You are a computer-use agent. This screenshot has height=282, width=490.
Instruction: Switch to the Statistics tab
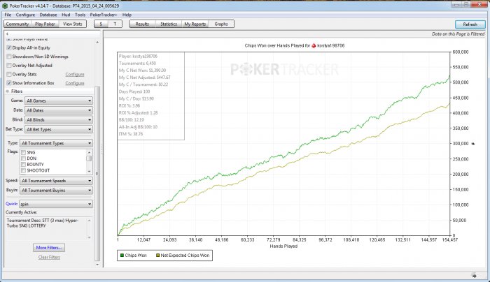tap(168, 24)
